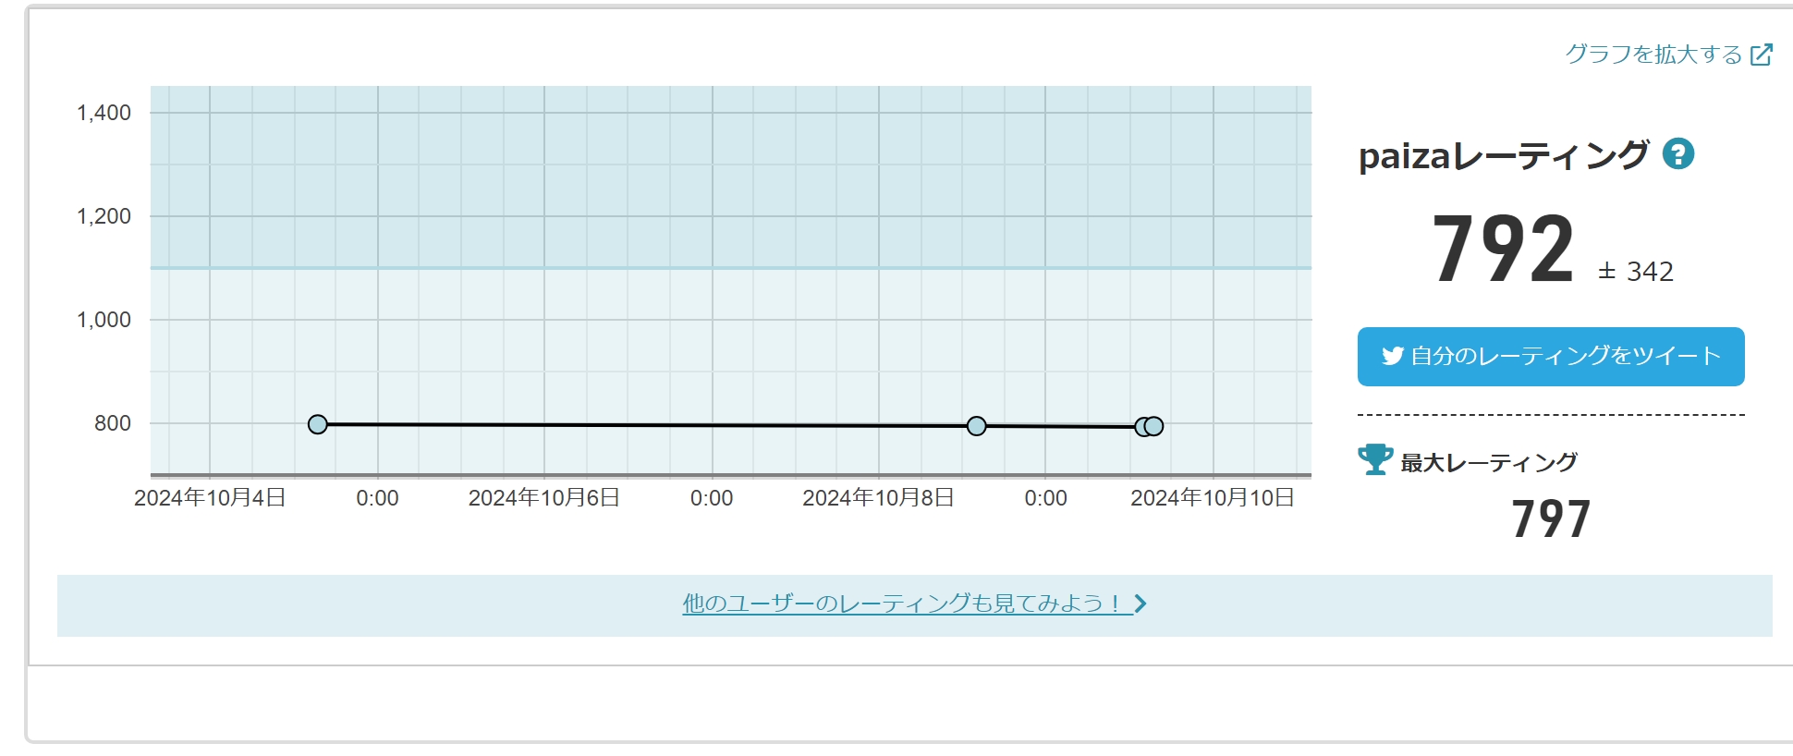Click the trophy icon beside 最大レーティング

(x=1375, y=459)
